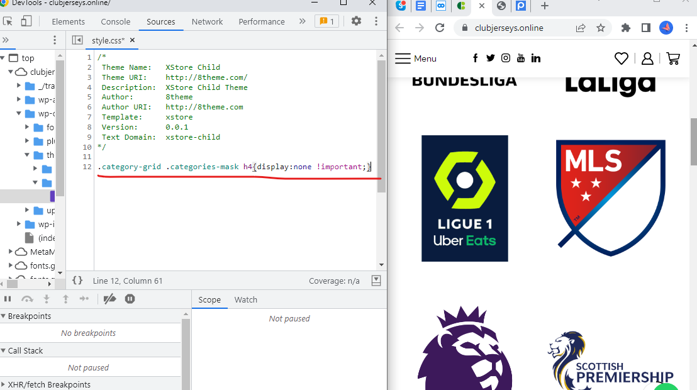Click line 12 in the code editor
Image resolution: width=697 pixels, height=390 pixels.
point(235,167)
